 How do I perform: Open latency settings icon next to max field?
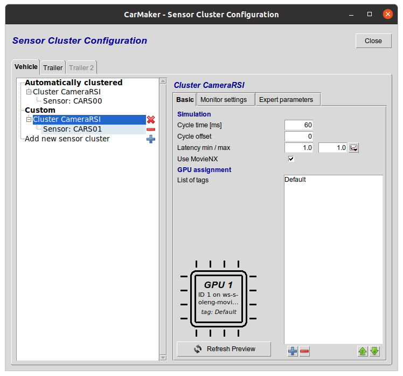(353, 148)
